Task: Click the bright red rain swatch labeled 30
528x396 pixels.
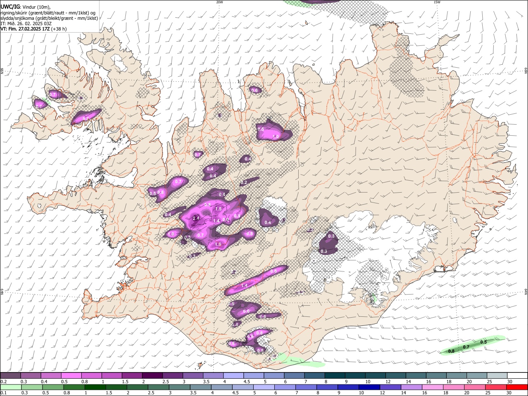Action: coord(517,387)
